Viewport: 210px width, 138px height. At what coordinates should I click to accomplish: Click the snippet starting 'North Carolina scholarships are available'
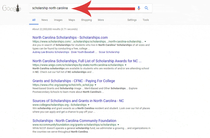pos(91,70)
